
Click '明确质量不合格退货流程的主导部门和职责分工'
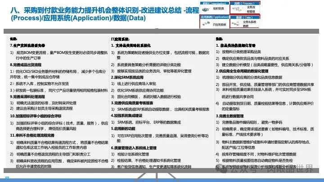click(x=53, y=154)
